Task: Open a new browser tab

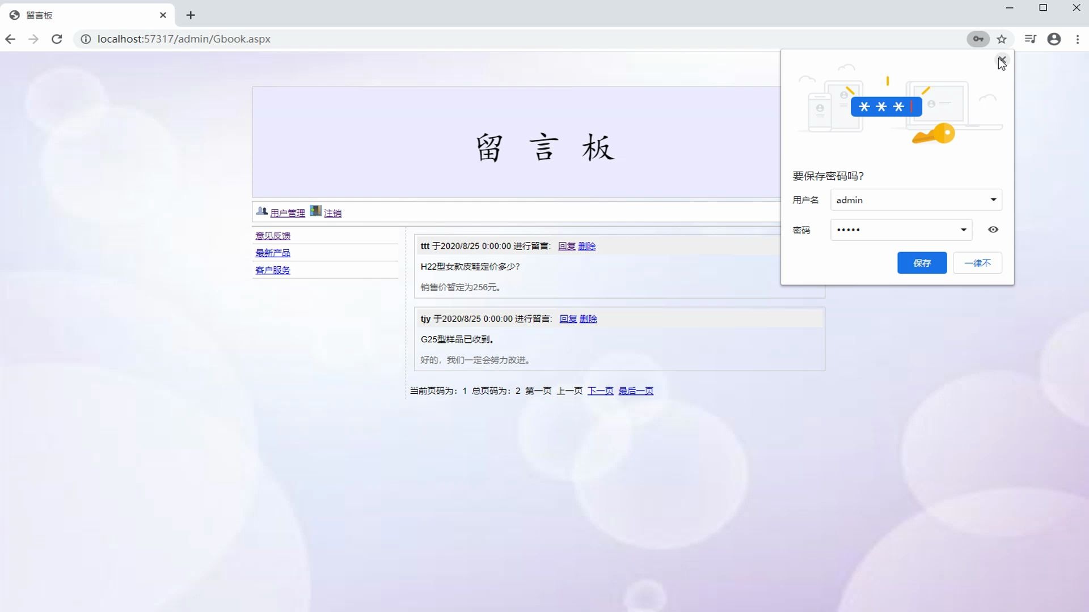Action: 191,15
